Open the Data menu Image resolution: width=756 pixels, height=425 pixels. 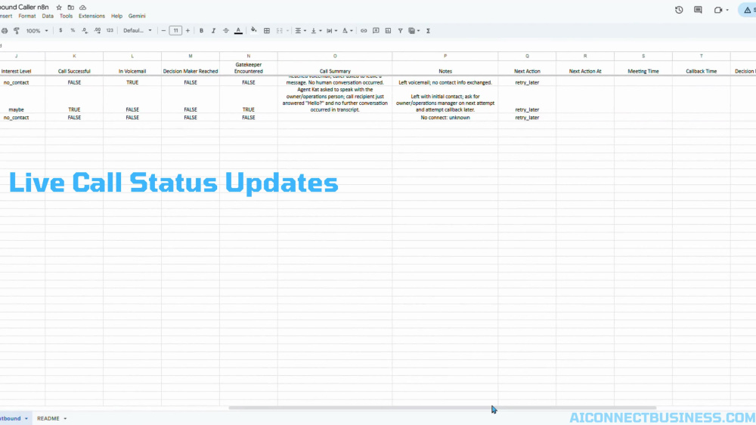pyautogui.click(x=48, y=16)
